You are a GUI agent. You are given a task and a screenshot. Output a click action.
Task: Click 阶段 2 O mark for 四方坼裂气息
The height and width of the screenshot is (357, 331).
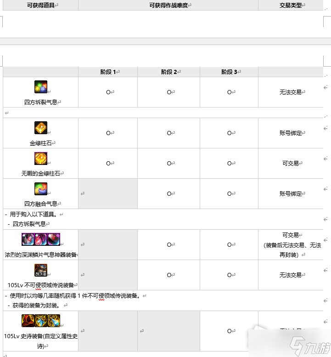[x=169, y=92]
